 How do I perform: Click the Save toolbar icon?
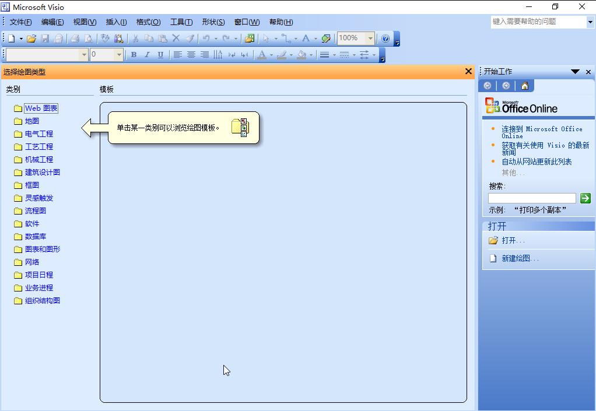click(x=45, y=38)
